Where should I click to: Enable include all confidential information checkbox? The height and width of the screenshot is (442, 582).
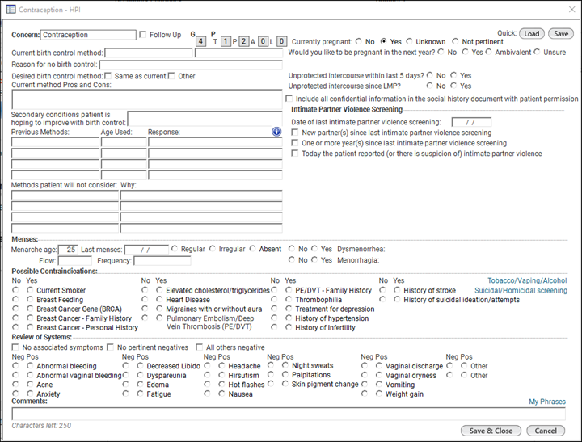click(289, 99)
